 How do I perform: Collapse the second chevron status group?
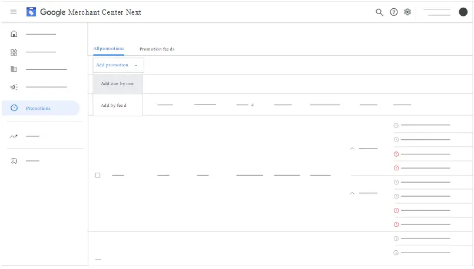coord(352,193)
